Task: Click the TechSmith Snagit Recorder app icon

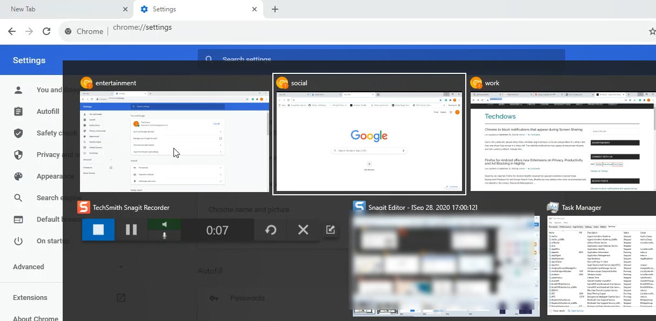Action: click(x=84, y=207)
